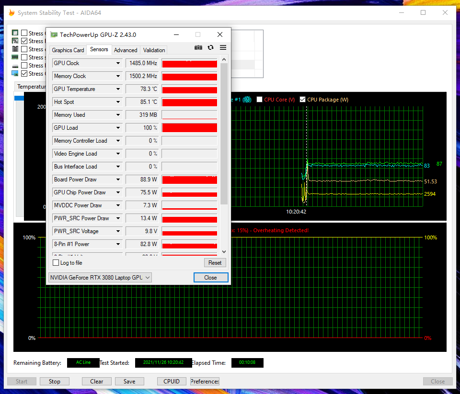Open the Memory Controller Load dropdown
Viewport: 460px width, 394px height.
point(118,141)
